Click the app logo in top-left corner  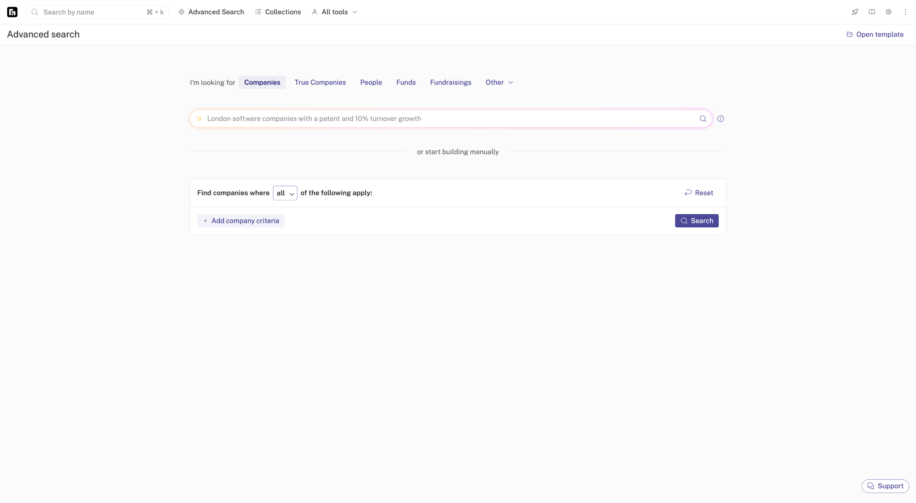point(12,12)
